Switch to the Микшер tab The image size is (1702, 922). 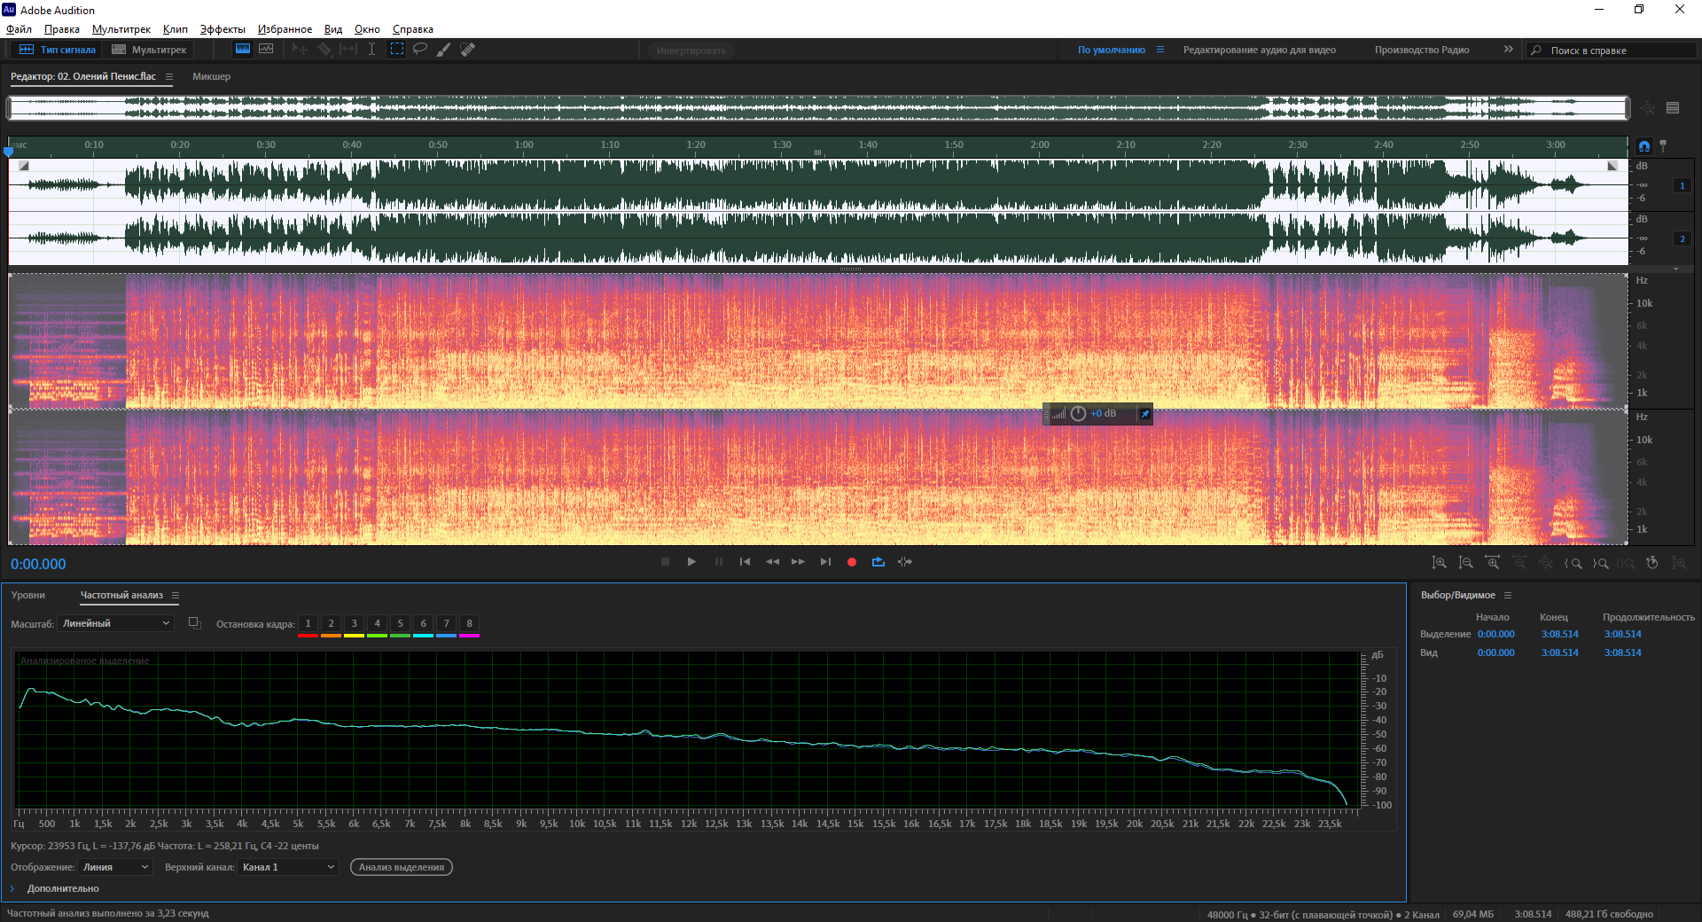pos(211,76)
